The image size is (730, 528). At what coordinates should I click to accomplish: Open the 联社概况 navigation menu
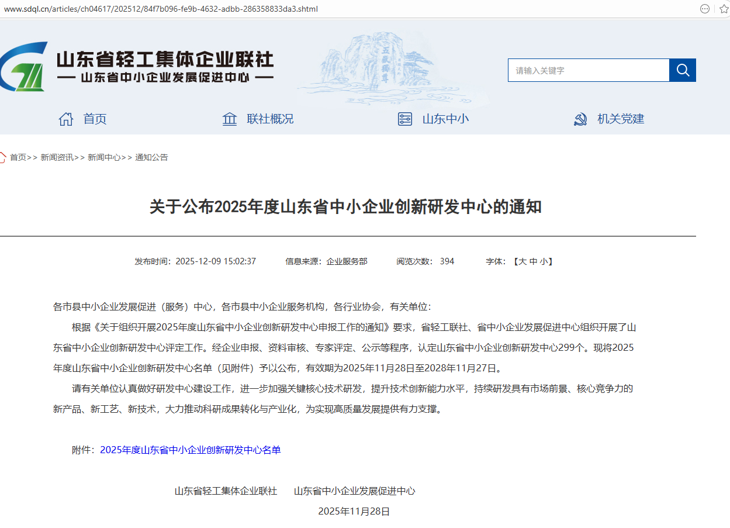click(x=270, y=119)
